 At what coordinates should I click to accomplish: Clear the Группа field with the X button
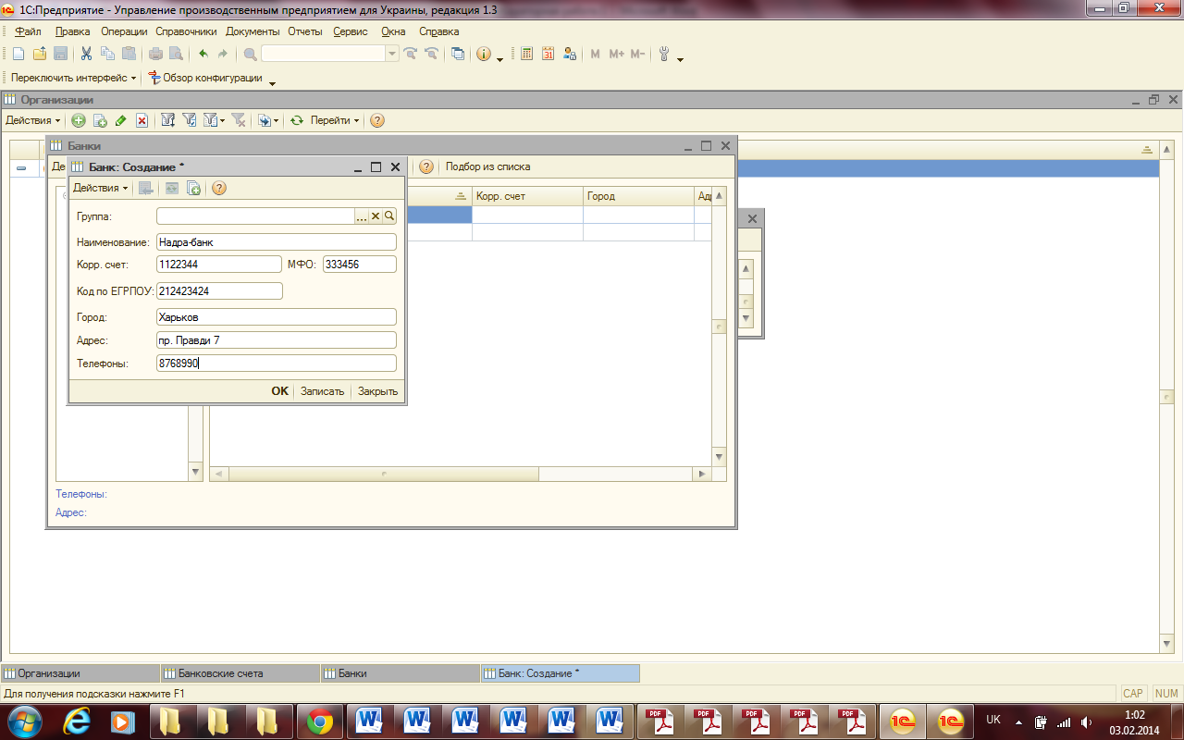(x=376, y=216)
